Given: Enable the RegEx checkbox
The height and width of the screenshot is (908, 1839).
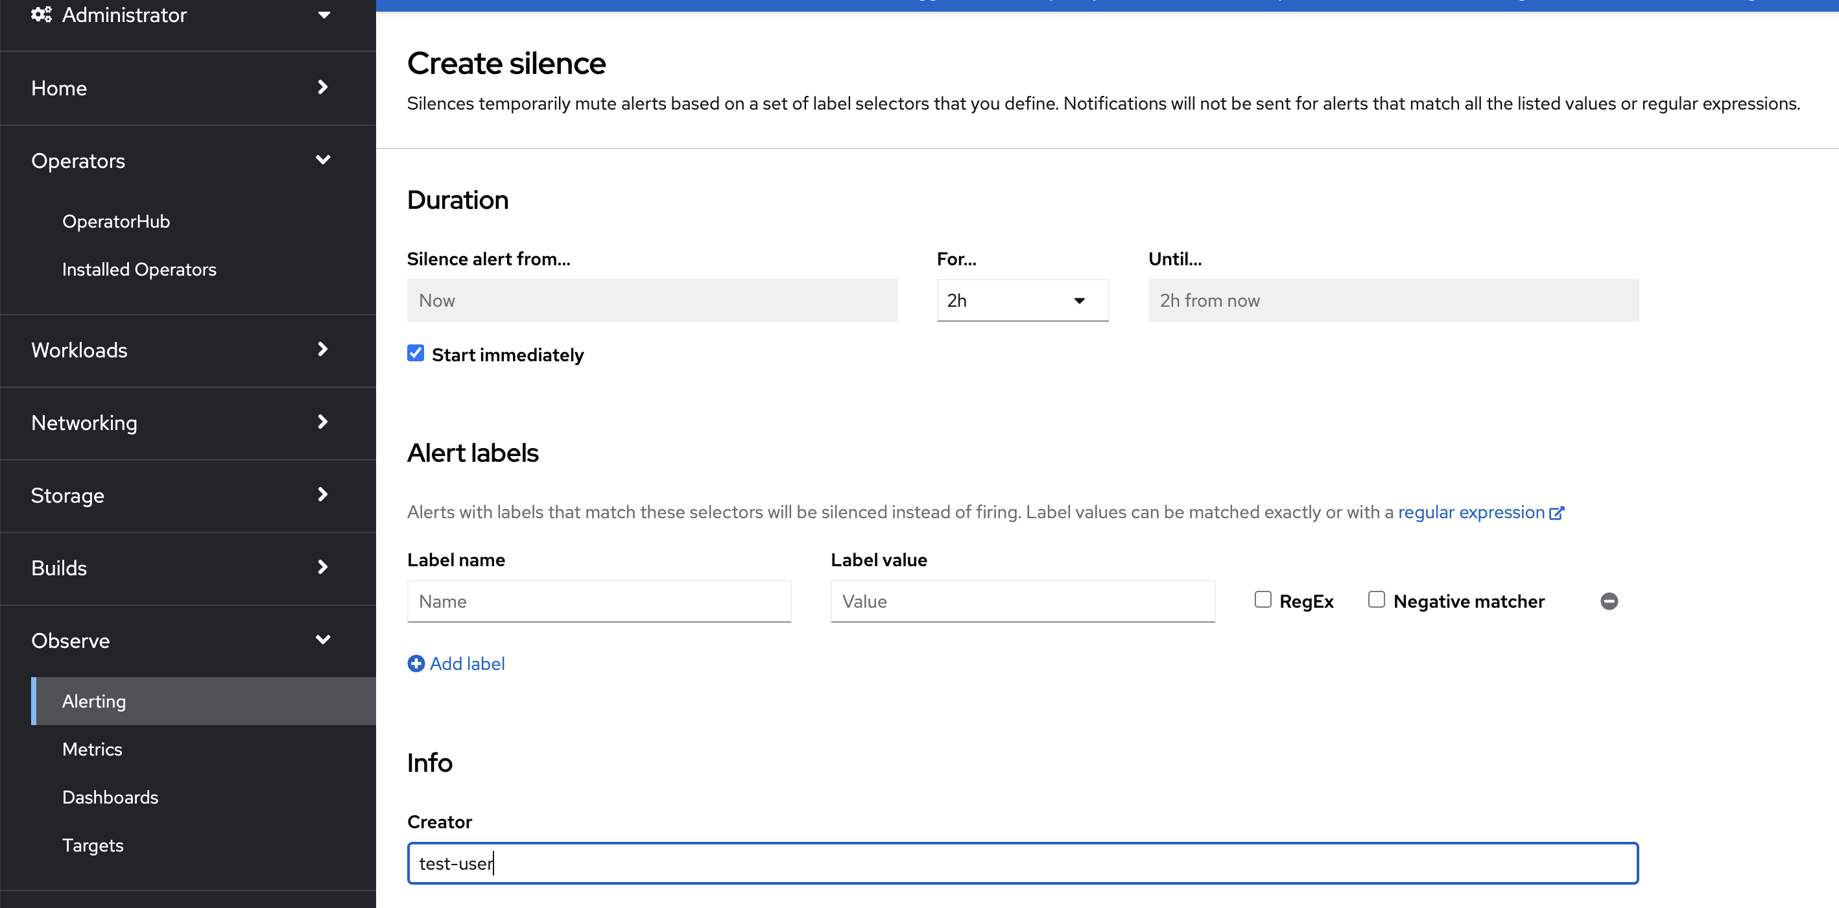Looking at the screenshot, I should (x=1263, y=599).
